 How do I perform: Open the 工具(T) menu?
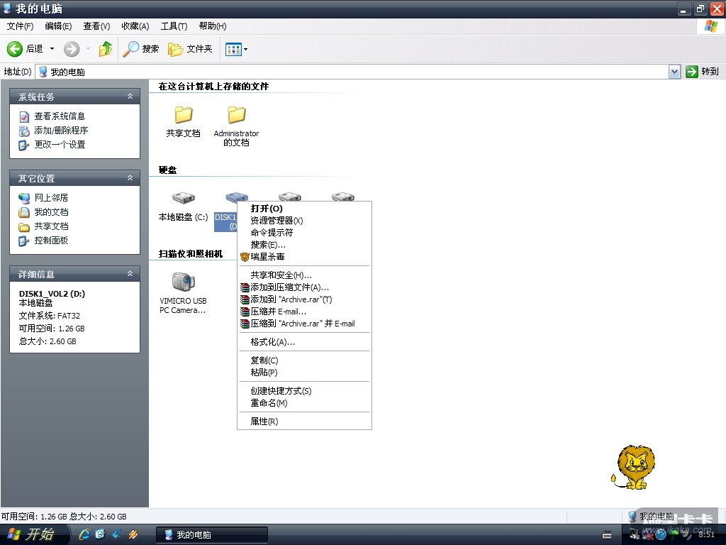tap(174, 26)
